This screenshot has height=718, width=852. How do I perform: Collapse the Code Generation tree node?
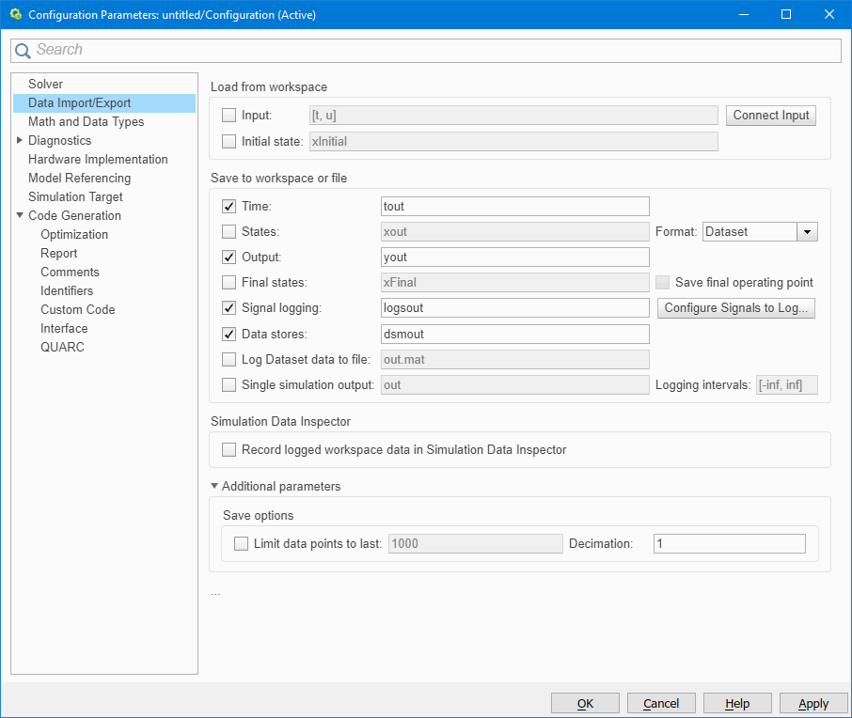pyautogui.click(x=20, y=216)
